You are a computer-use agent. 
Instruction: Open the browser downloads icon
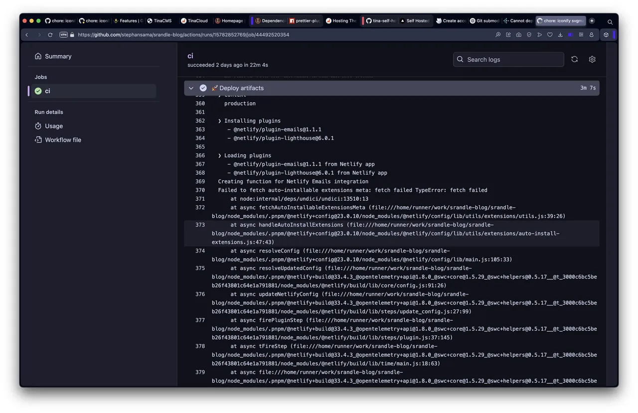pyautogui.click(x=560, y=35)
